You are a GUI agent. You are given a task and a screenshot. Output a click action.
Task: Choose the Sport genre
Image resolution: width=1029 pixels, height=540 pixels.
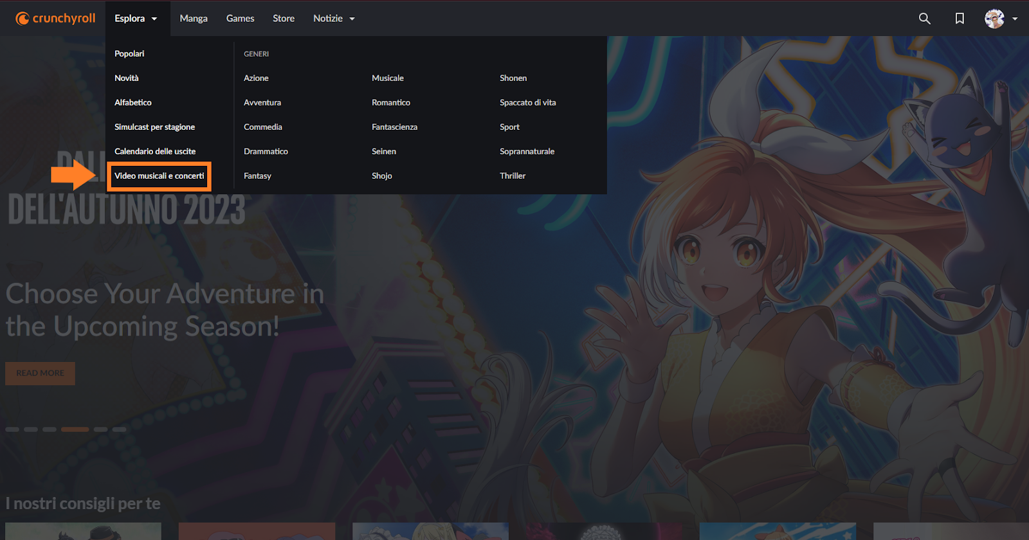[x=509, y=127]
